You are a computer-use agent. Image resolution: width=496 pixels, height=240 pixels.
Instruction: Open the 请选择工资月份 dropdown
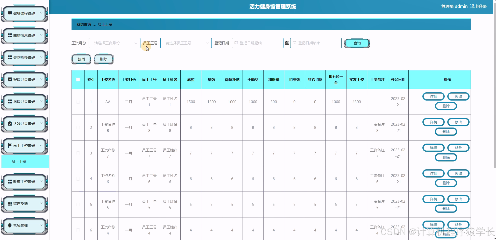click(x=114, y=43)
